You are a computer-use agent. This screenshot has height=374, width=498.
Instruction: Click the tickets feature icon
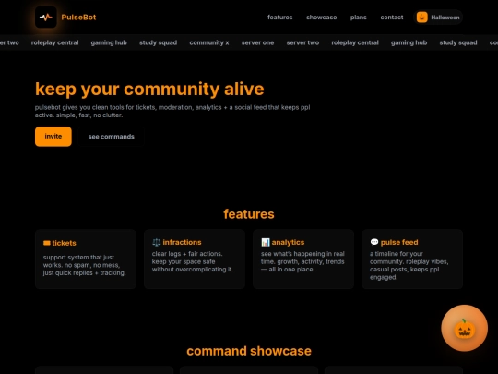tap(47, 243)
